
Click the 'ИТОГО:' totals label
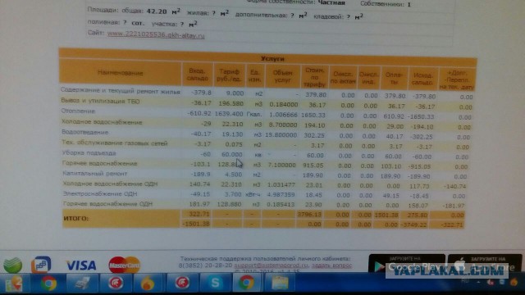(76, 219)
